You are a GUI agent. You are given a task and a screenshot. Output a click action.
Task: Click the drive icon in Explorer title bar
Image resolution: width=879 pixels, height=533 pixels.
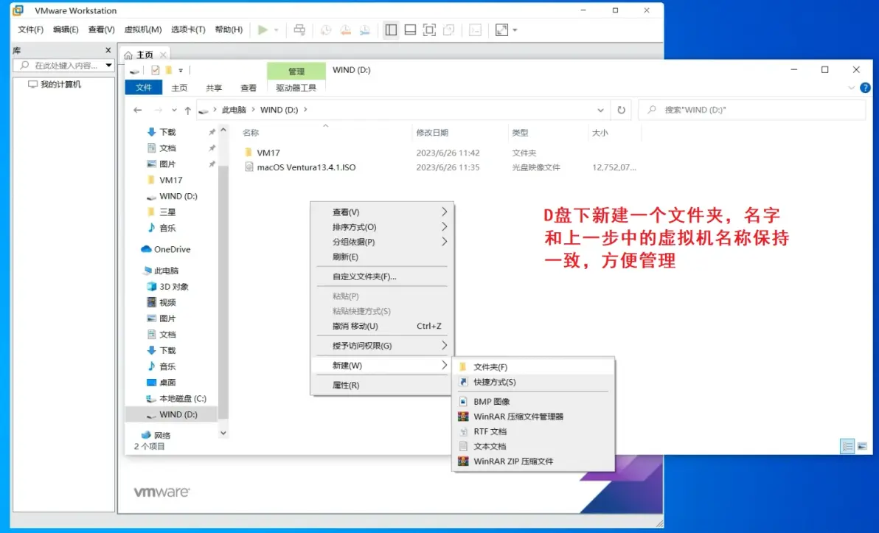134,70
